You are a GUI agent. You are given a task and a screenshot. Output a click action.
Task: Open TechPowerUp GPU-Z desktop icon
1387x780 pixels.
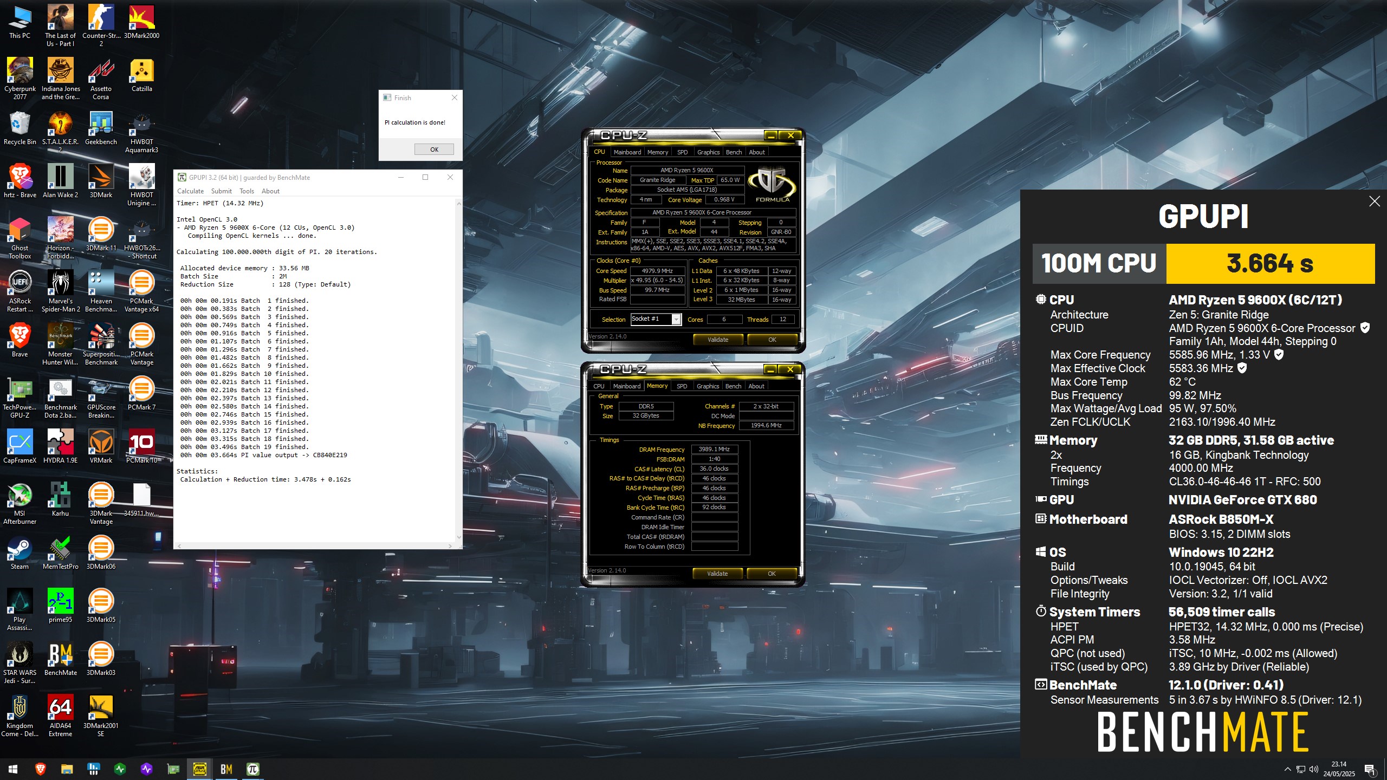coord(20,397)
